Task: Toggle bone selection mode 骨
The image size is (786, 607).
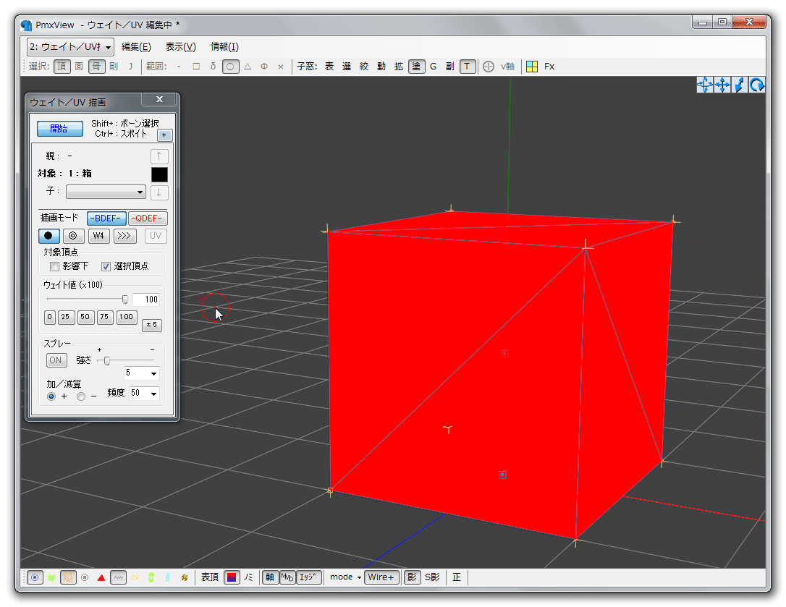Action: point(97,66)
